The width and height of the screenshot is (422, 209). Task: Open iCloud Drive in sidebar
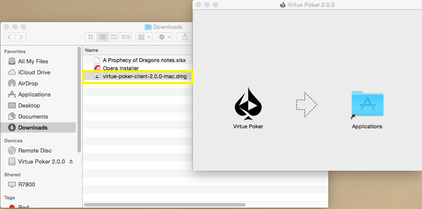coord(34,73)
